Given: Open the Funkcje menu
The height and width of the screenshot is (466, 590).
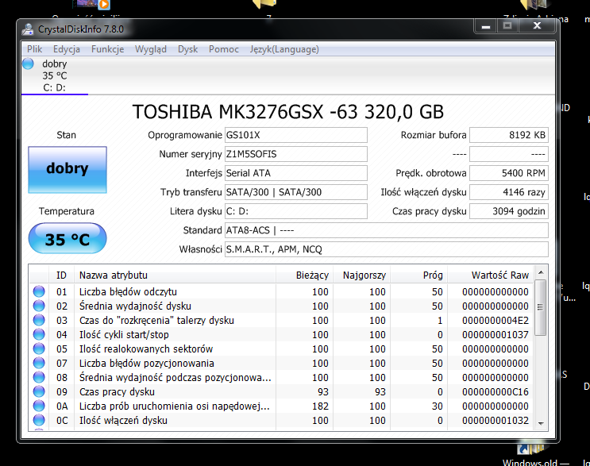Looking at the screenshot, I should [x=107, y=49].
